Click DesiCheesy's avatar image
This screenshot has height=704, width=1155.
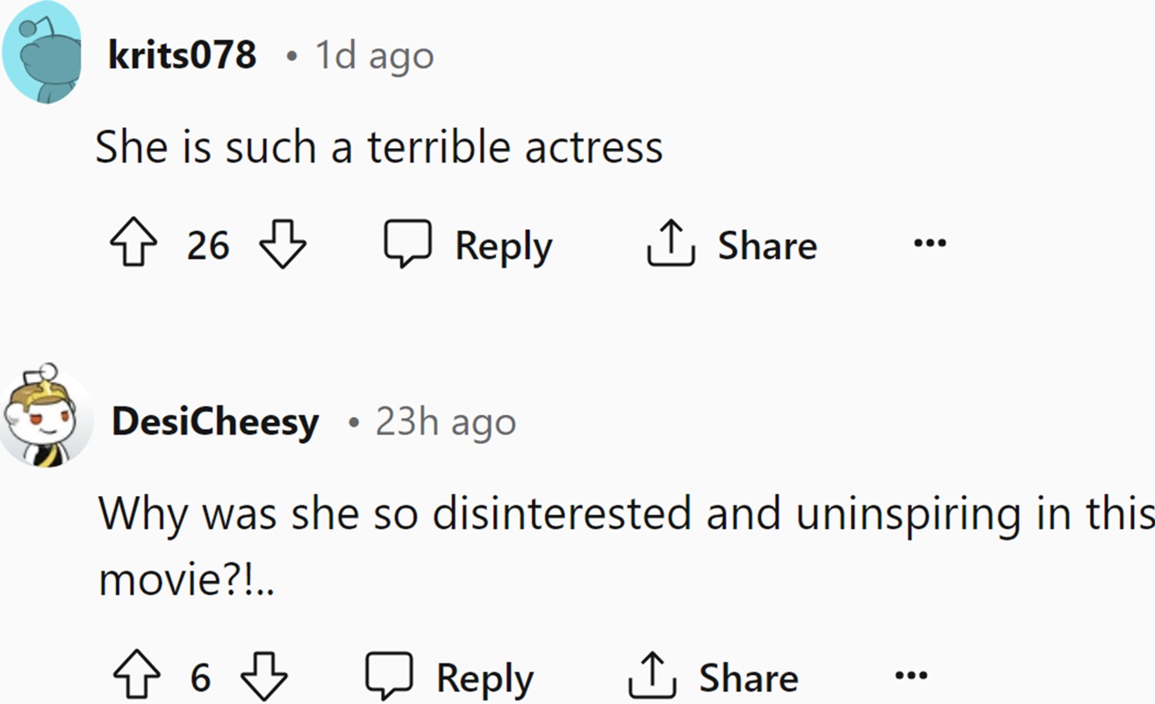point(46,416)
